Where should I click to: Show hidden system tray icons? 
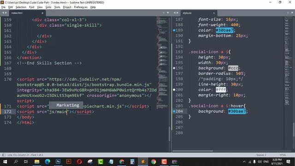click(x=244, y=162)
